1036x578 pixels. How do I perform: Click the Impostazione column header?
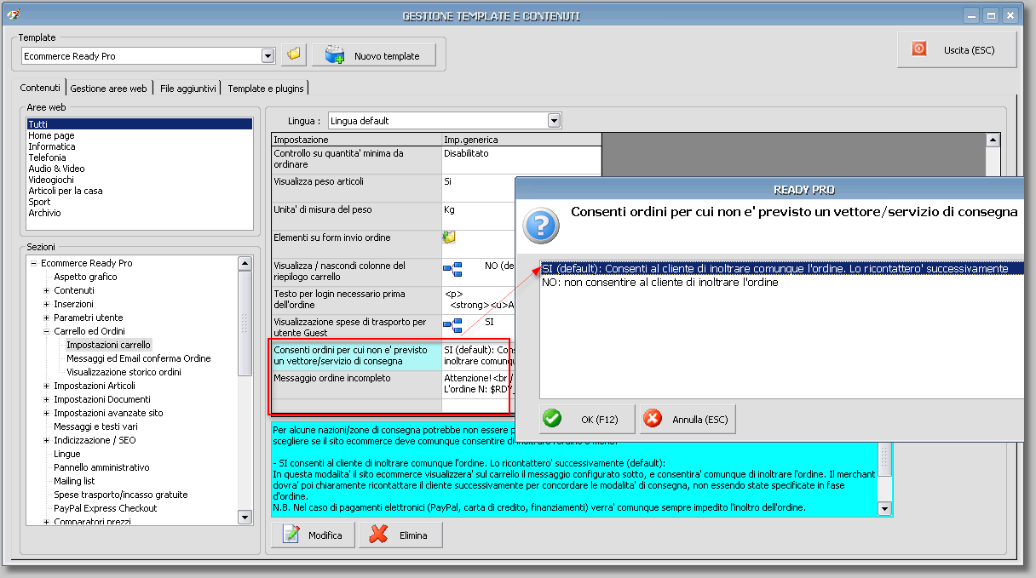356,140
